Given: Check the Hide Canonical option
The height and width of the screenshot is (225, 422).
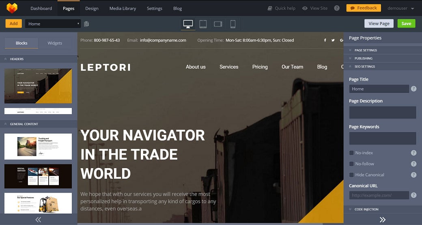Looking at the screenshot, I should pos(351,175).
